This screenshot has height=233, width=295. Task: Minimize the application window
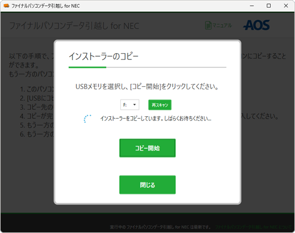[252, 6]
